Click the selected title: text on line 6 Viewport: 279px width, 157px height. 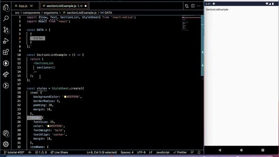tap(37, 38)
